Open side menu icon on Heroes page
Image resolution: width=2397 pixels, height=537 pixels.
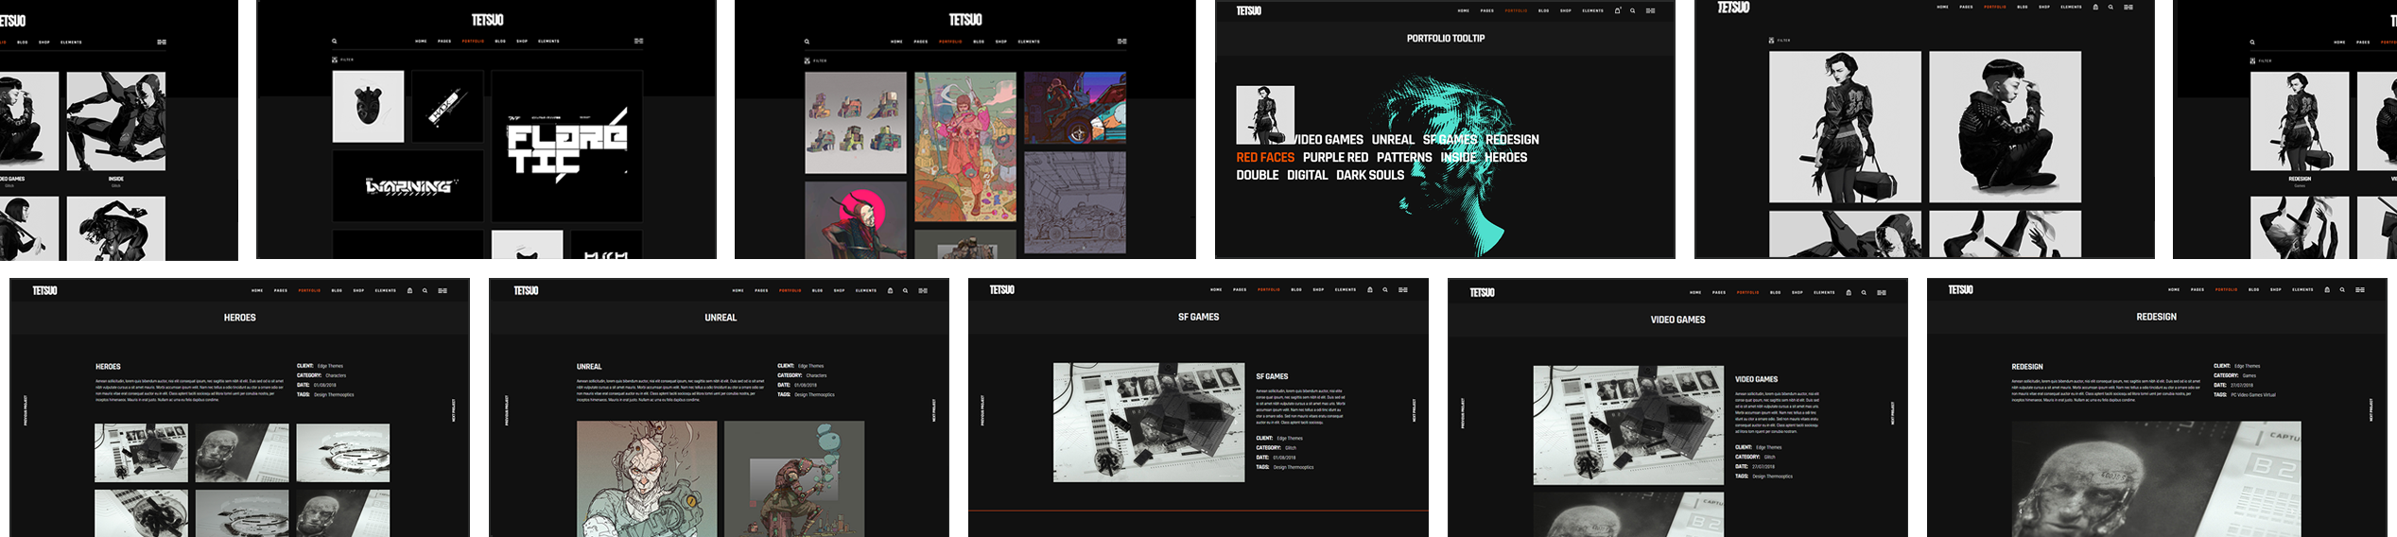tap(443, 291)
